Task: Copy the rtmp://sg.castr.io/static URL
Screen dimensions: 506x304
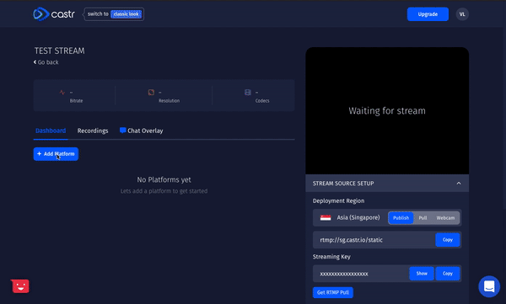Action: (x=447, y=239)
